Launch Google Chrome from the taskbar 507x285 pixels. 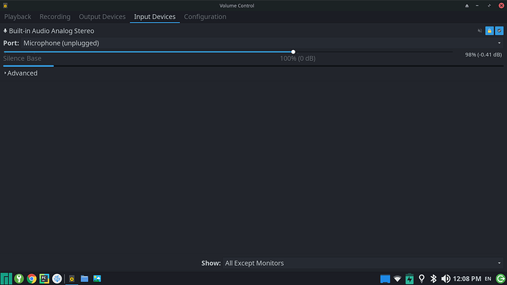pyautogui.click(x=32, y=278)
